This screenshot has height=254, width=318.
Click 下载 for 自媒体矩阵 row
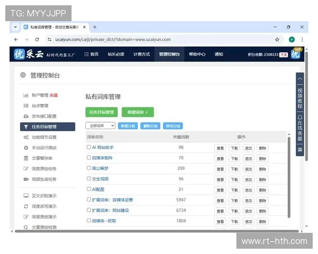(234, 159)
